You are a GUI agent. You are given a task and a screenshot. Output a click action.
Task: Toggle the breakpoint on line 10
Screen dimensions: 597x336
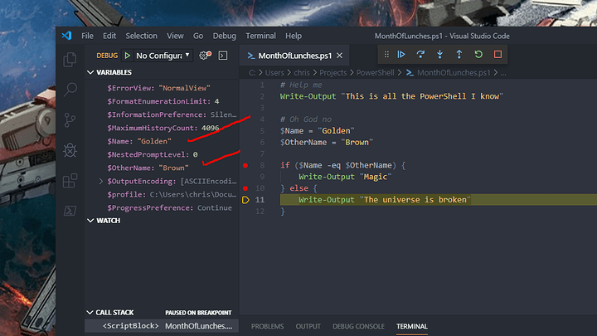click(x=245, y=188)
